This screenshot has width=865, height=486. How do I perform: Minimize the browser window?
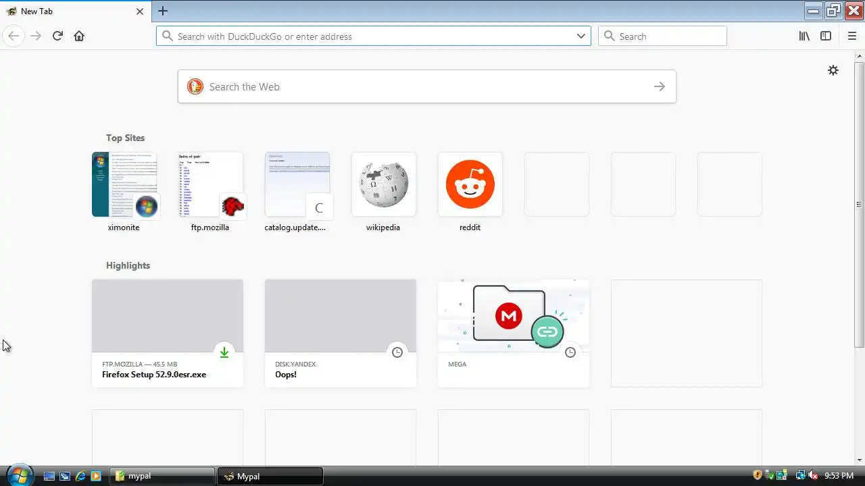coord(814,10)
